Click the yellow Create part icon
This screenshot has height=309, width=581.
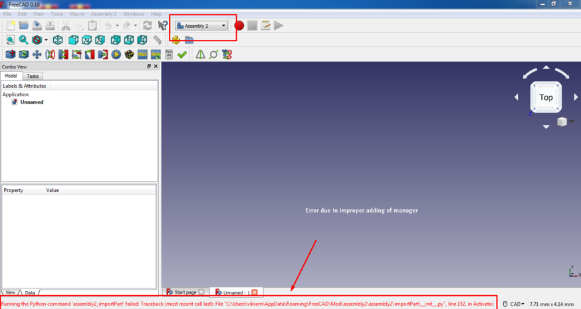(176, 40)
